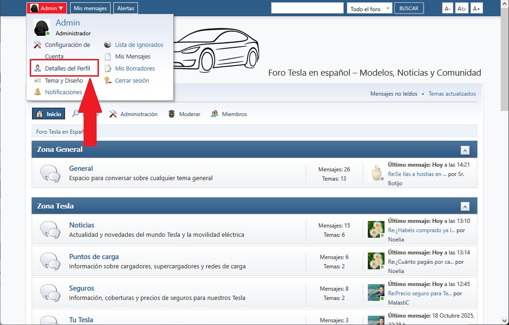Click the traffic light Moderar icon

(172, 114)
